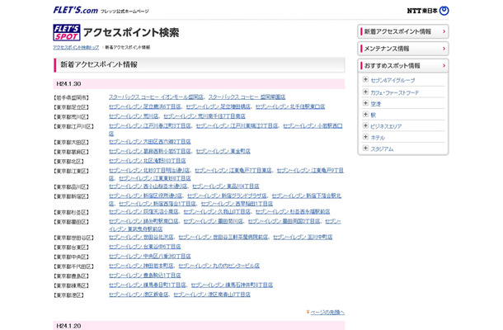
Task: Open セブン-イレブン 荒川店 link
Action: tap(134, 116)
